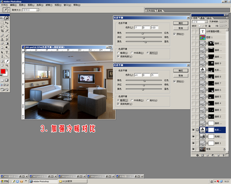Open the 图像(I) menu
Image resolution: width=231 pixels, height=184 pixels.
coord(23,5)
